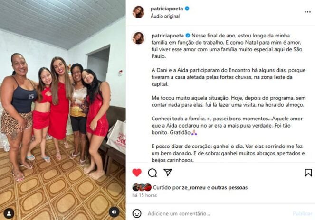
Task: Click the liker avatars beside 'Curtido por'
Action: click(x=142, y=187)
